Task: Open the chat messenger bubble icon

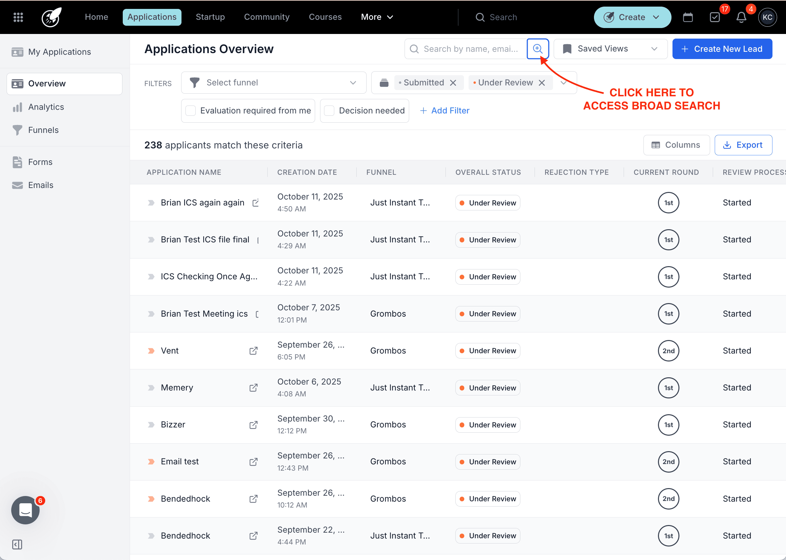Action: coord(25,510)
